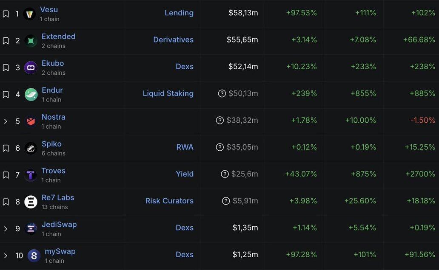Image resolution: width=439 pixels, height=270 pixels.
Task: Click the Re7 Labs logo icon
Action: coord(31,202)
